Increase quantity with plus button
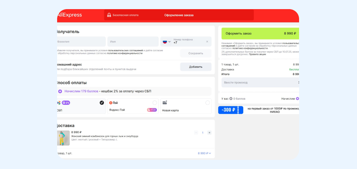The image size is (357, 169). coord(209,133)
